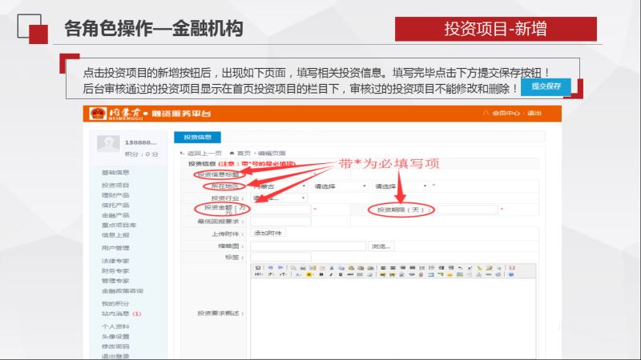Click the italic icon in the rich text editor
This screenshot has width=641, height=360.
[x=329, y=274]
